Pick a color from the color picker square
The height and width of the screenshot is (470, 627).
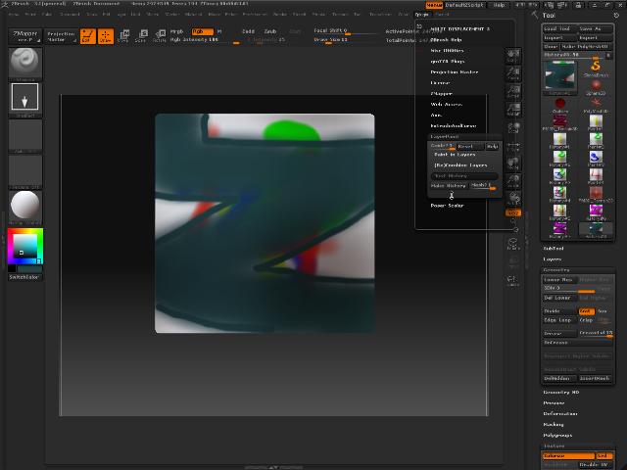24,246
